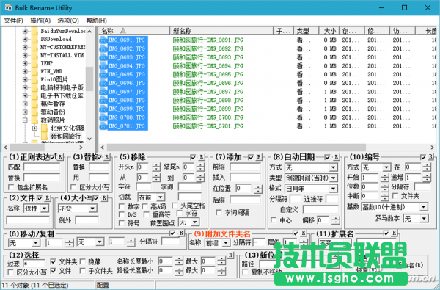
Task: Click the 颐和园旅行 folder icon
Action: (44, 137)
